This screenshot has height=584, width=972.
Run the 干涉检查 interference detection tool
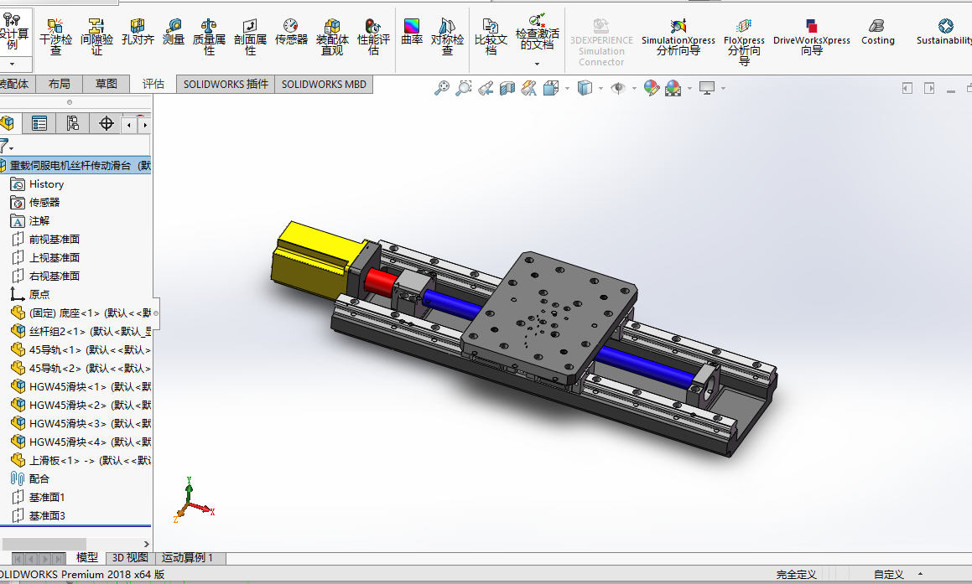(x=56, y=37)
